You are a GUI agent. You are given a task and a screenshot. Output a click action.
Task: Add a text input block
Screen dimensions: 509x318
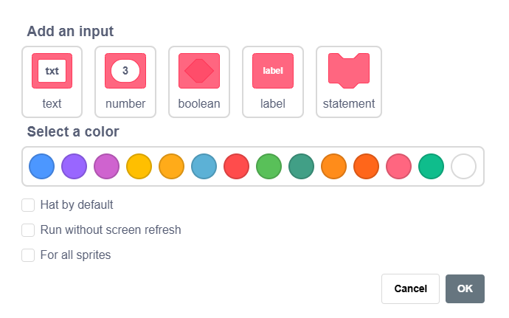tap(52, 82)
